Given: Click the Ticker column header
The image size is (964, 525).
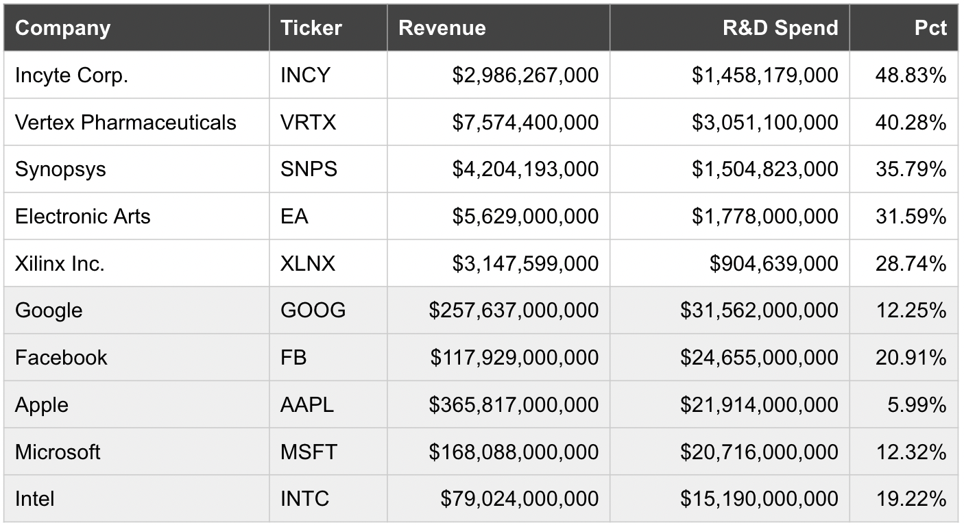Looking at the screenshot, I should point(311,28).
